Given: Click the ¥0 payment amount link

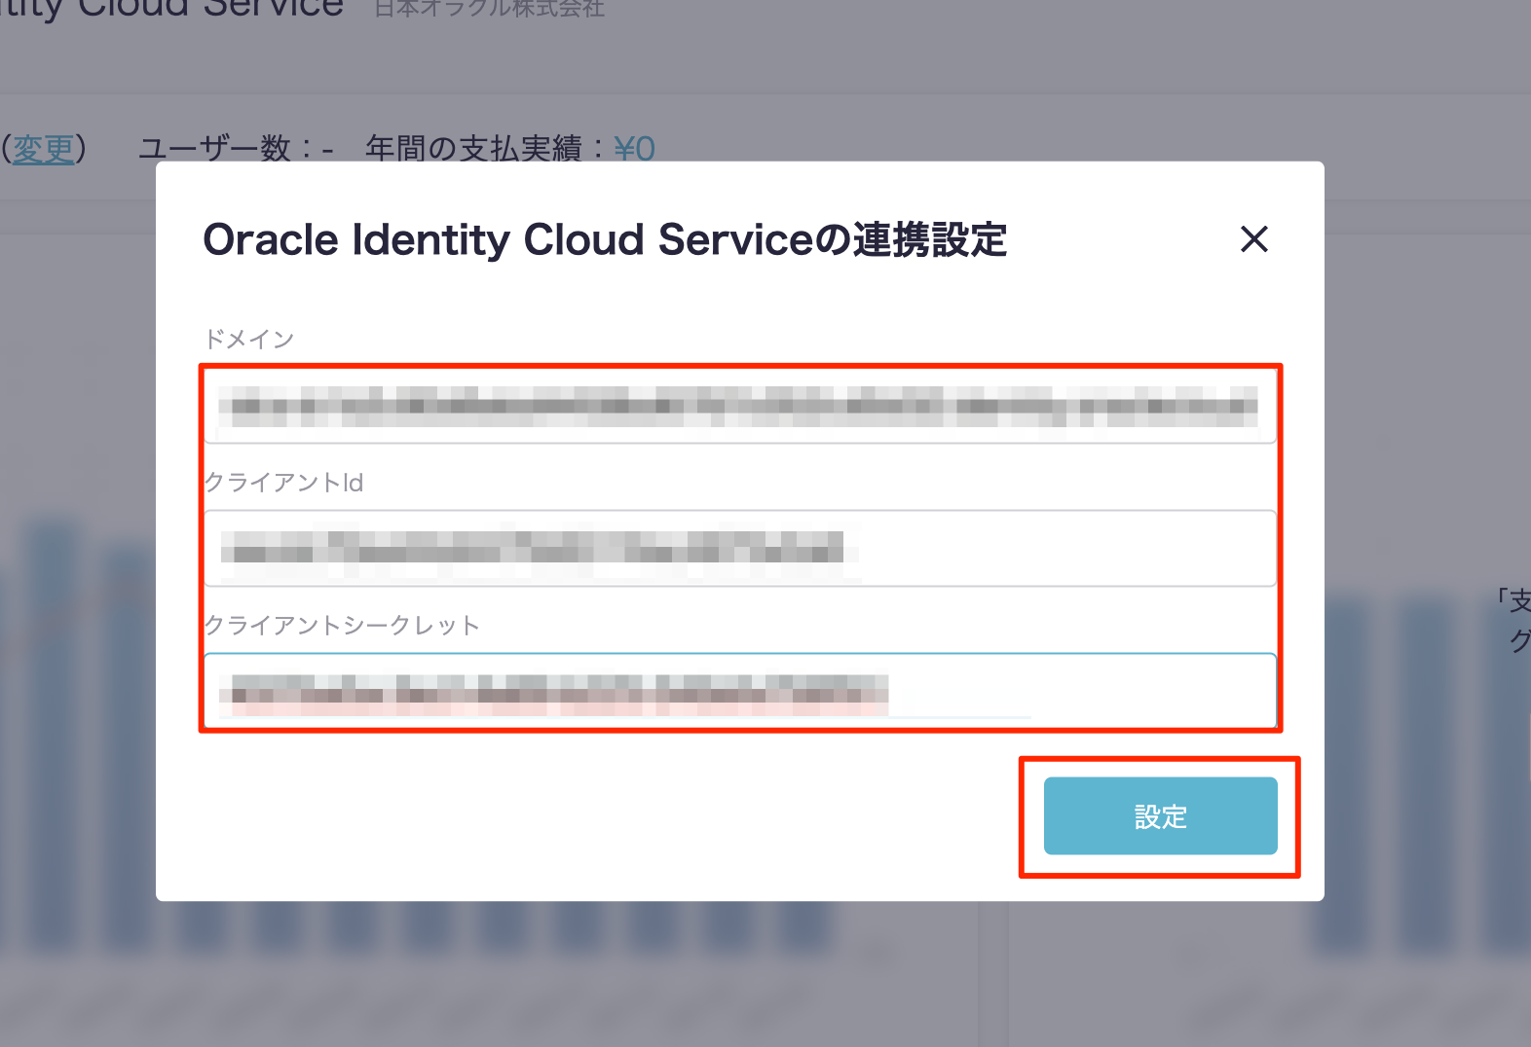Looking at the screenshot, I should point(634,149).
